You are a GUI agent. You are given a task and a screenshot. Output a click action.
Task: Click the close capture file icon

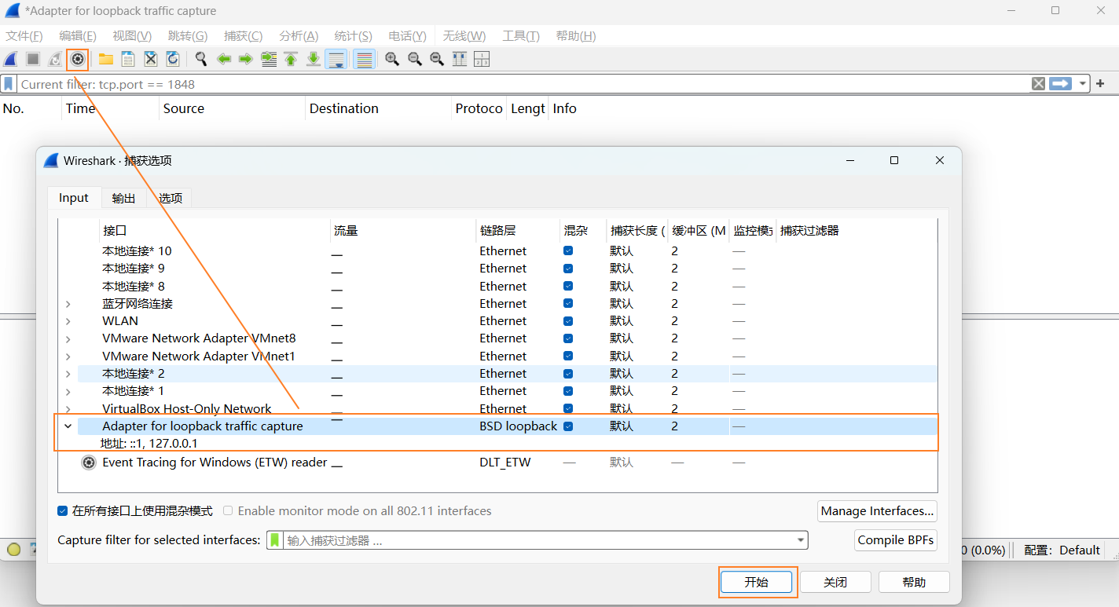click(151, 59)
